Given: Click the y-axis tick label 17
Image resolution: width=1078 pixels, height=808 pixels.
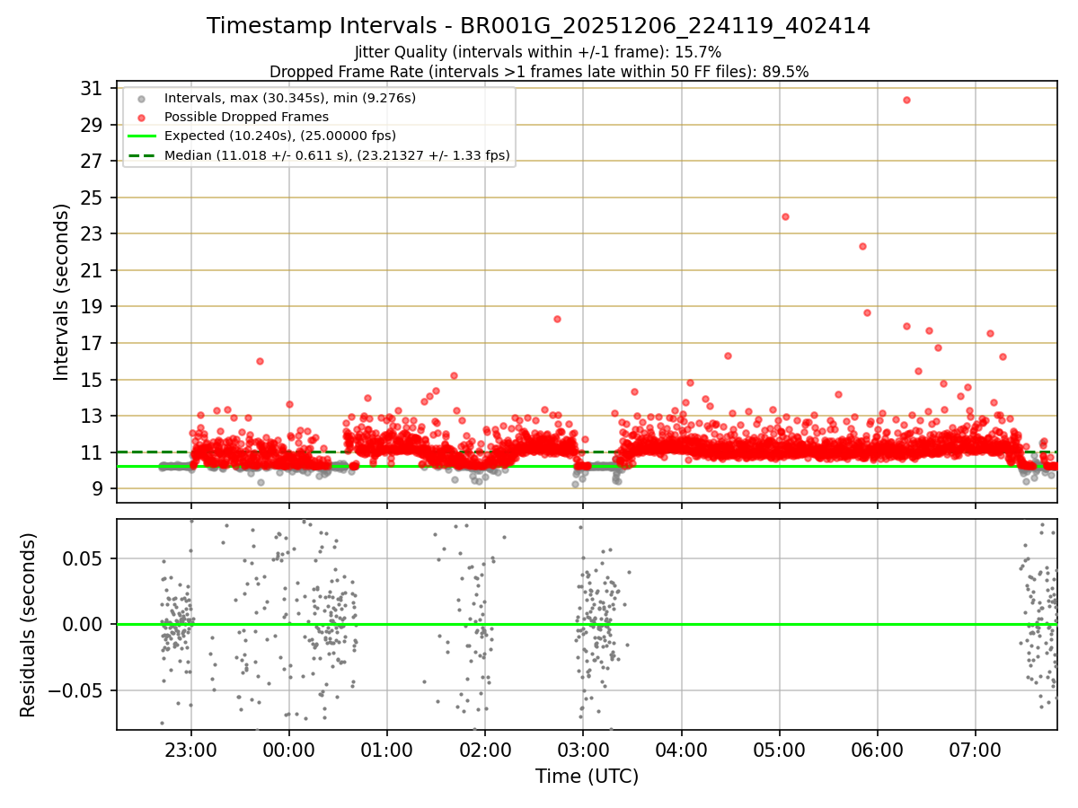Looking at the screenshot, I should point(91,343).
